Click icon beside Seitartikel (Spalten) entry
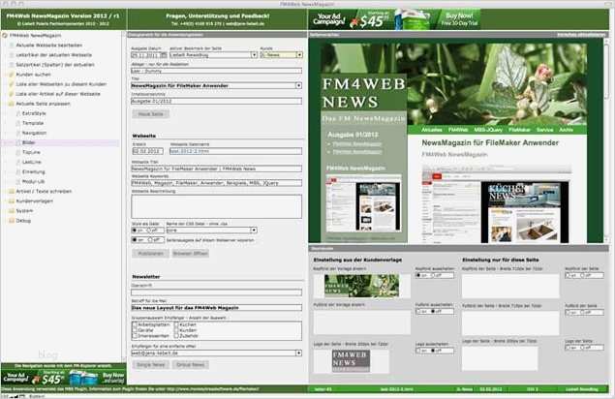 pyautogui.click(x=12, y=65)
